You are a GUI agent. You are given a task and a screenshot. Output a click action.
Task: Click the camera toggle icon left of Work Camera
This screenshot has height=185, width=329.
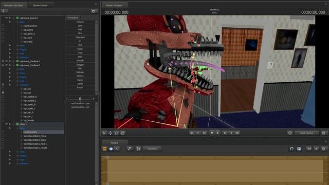290,133
